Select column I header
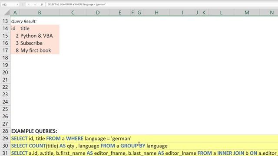The image size is (278, 156). [182, 13]
